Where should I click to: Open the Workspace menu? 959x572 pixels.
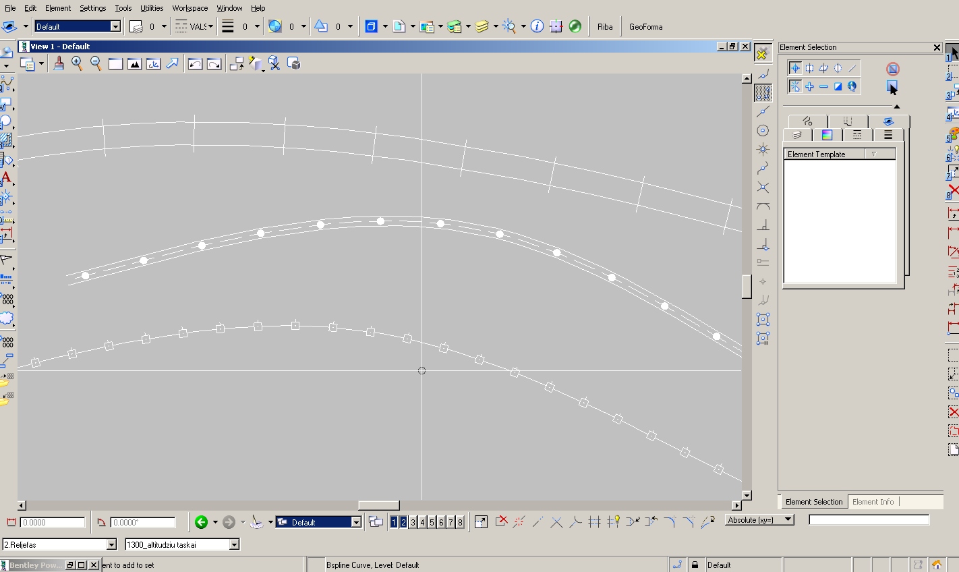(x=190, y=8)
